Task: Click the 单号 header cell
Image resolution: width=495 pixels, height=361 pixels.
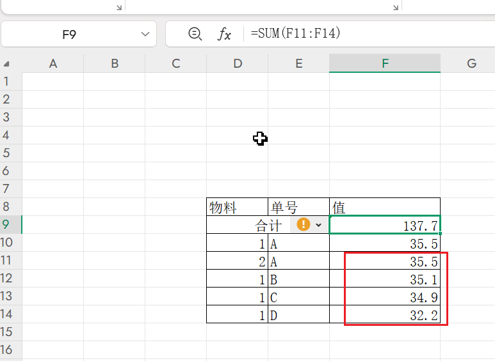Action: coord(298,207)
